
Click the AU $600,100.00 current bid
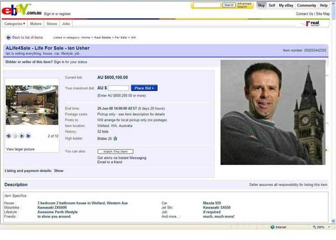[113, 77]
